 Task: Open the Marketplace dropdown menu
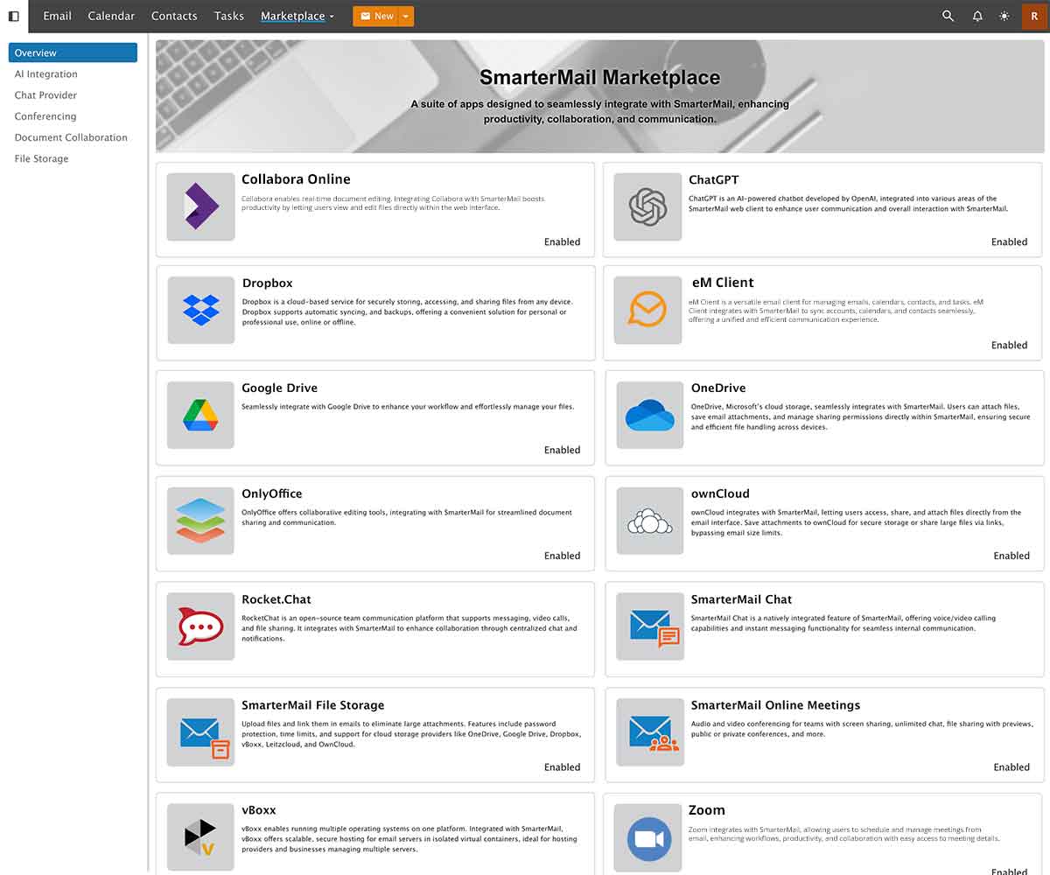coord(297,16)
